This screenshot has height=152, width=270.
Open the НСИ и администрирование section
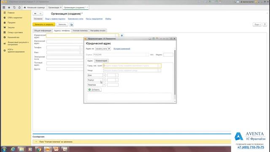point(16,51)
